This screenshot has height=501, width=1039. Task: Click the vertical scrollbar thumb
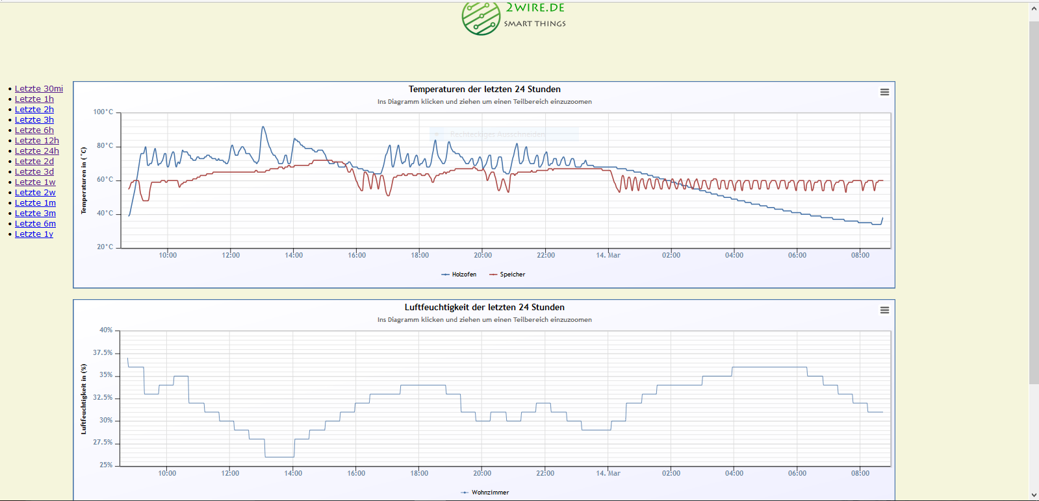1034,202
